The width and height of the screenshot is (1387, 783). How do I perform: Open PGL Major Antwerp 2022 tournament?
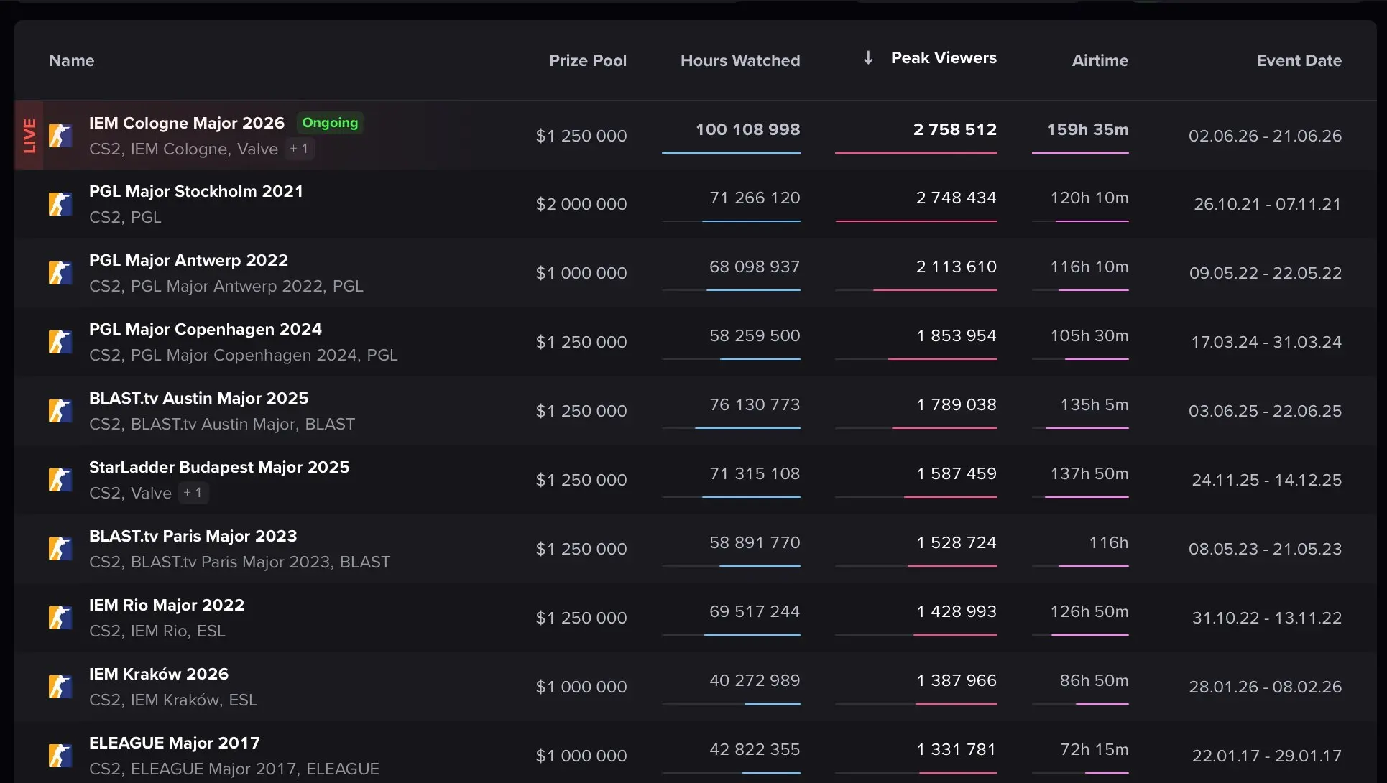tap(188, 260)
